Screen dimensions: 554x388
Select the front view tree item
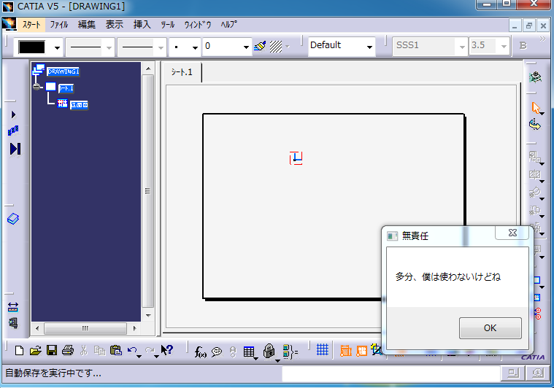click(x=79, y=105)
